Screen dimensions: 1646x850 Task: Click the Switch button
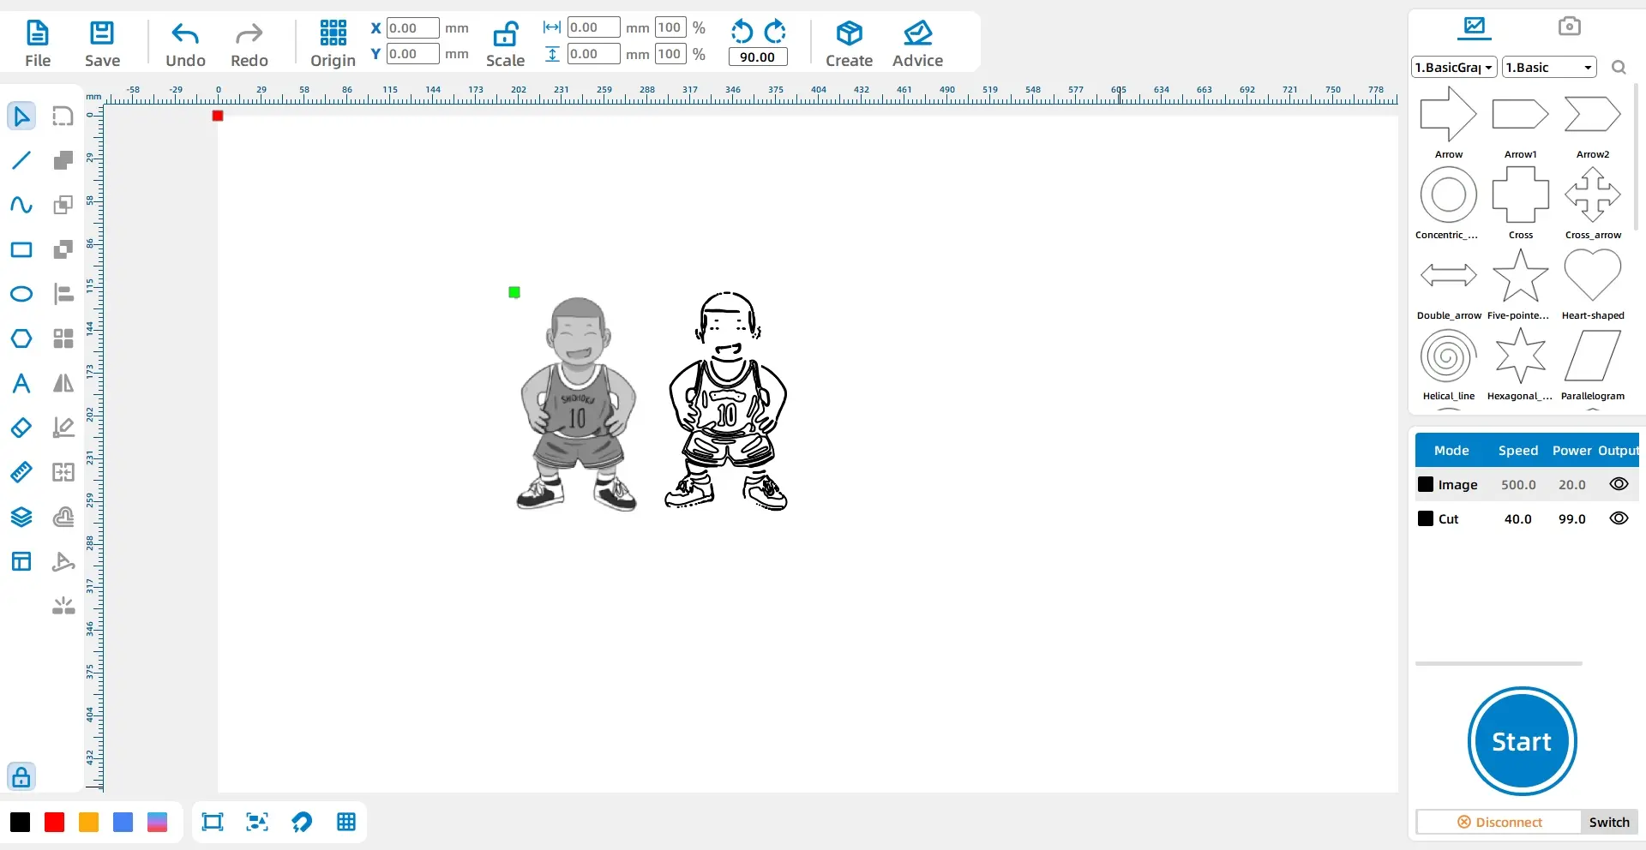point(1609,823)
